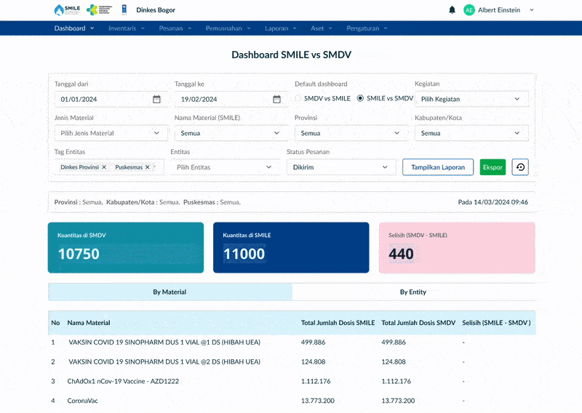Click the Kuantitas di SMDV card

126,247
